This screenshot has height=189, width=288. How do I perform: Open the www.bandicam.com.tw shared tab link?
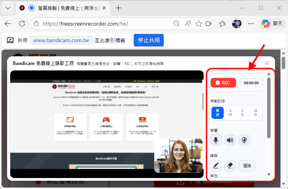[x=61, y=40]
